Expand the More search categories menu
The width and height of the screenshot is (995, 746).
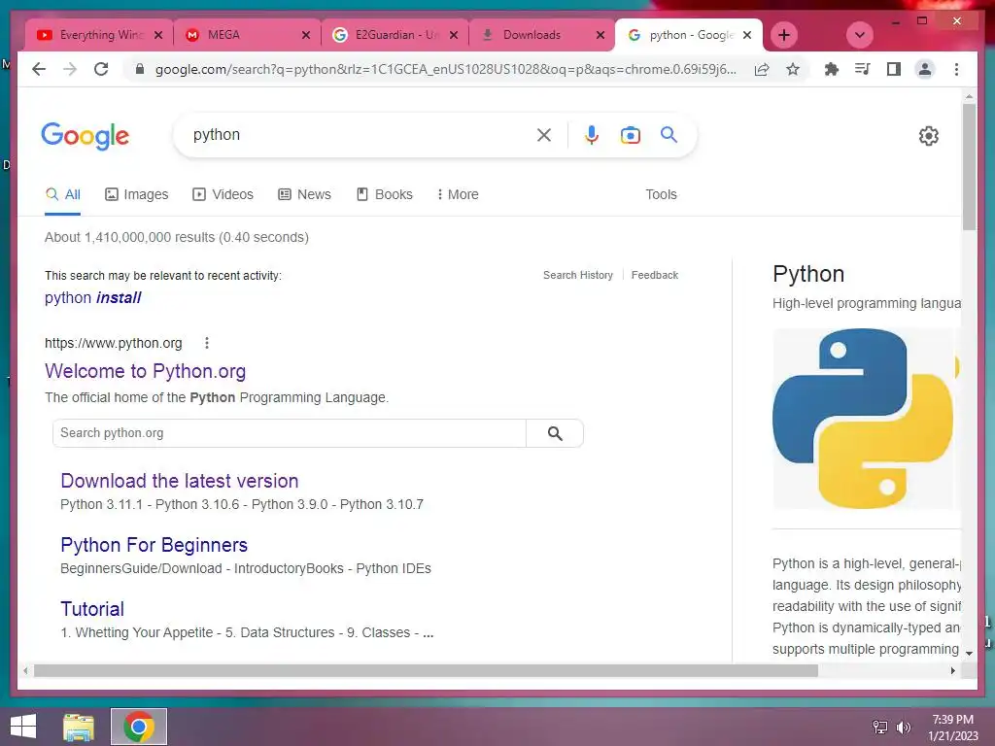pos(458,194)
